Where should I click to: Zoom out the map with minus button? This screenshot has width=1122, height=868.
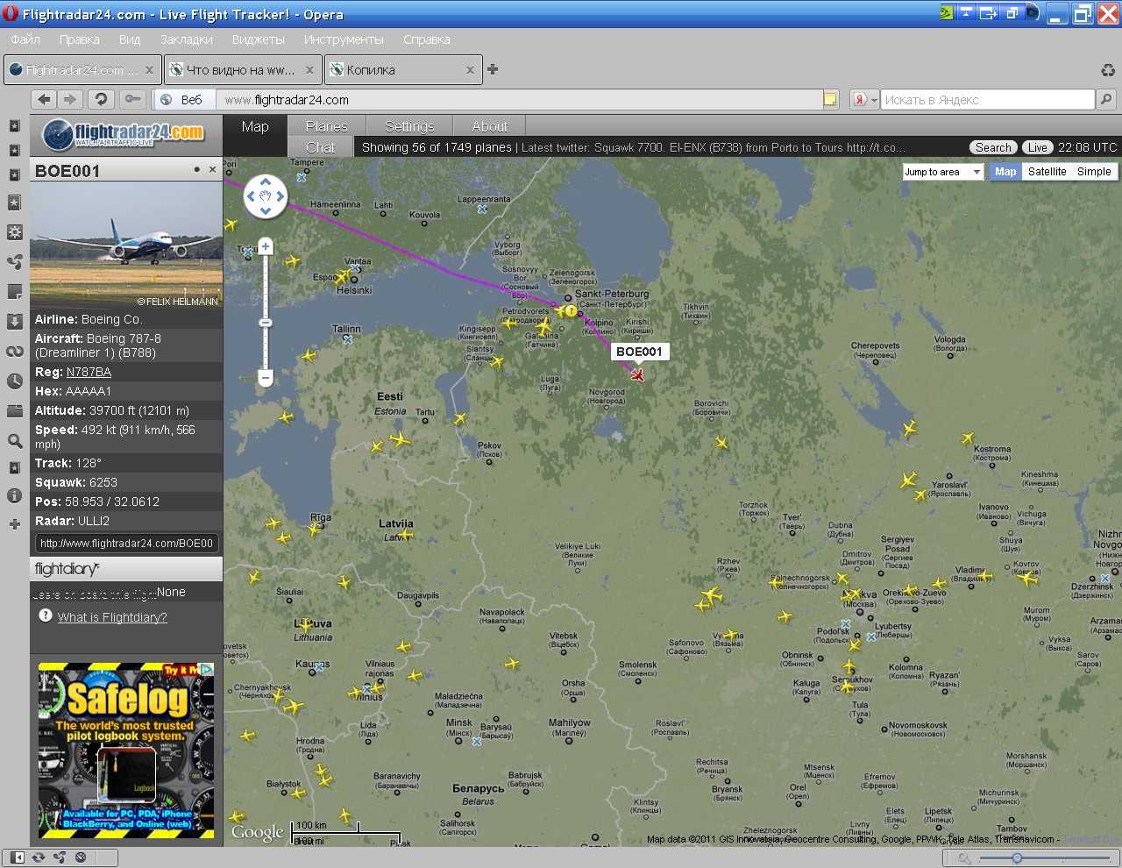(266, 378)
